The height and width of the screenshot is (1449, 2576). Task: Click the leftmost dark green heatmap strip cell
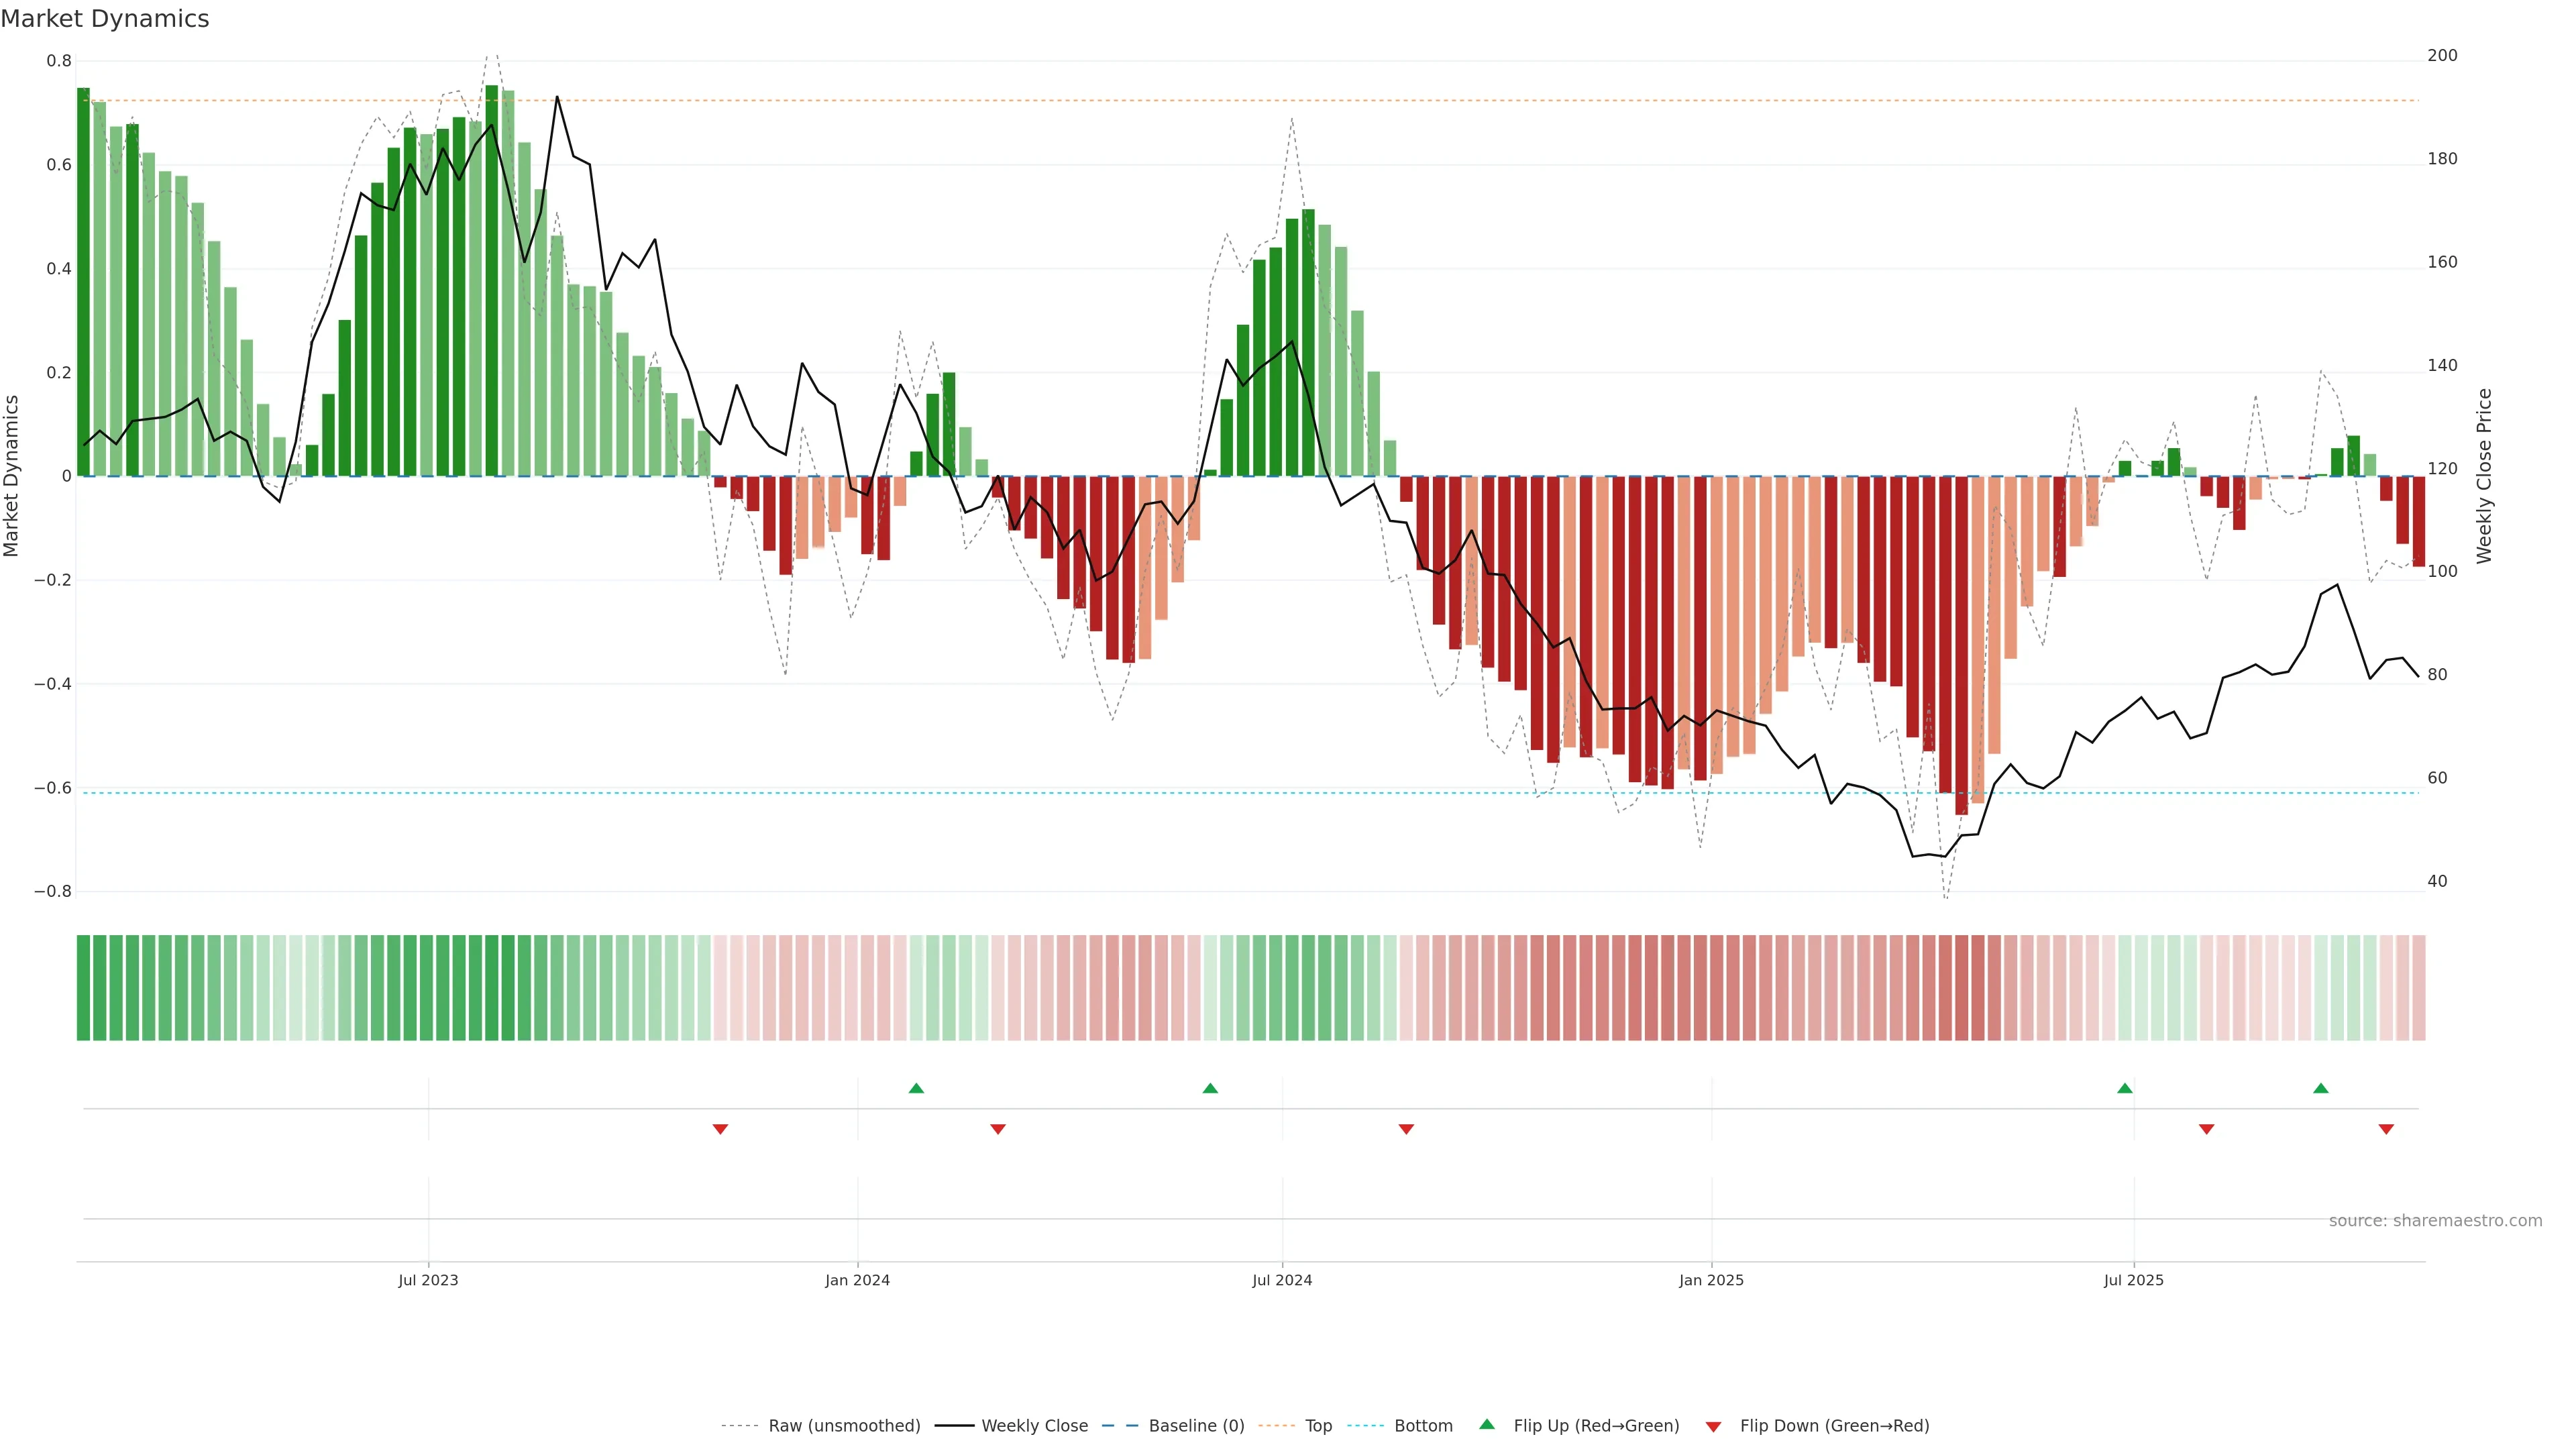84,988
